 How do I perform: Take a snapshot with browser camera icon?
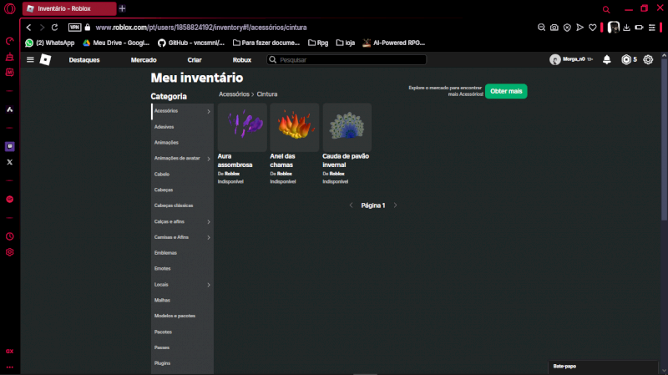coord(554,28)
